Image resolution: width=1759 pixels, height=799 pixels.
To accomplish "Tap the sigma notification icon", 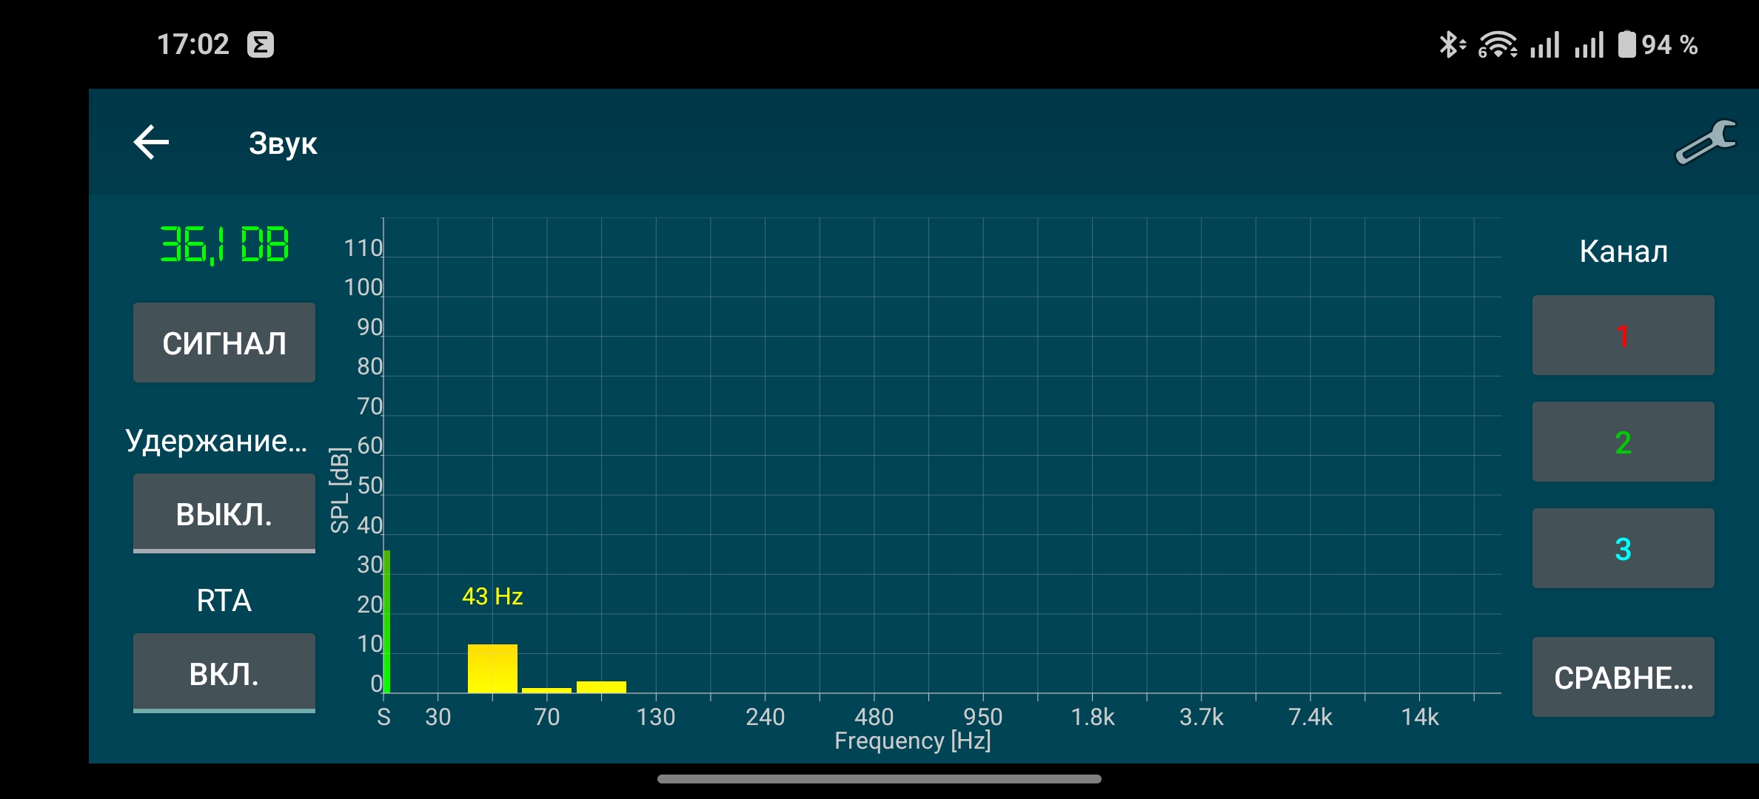I will pos(260,44).
